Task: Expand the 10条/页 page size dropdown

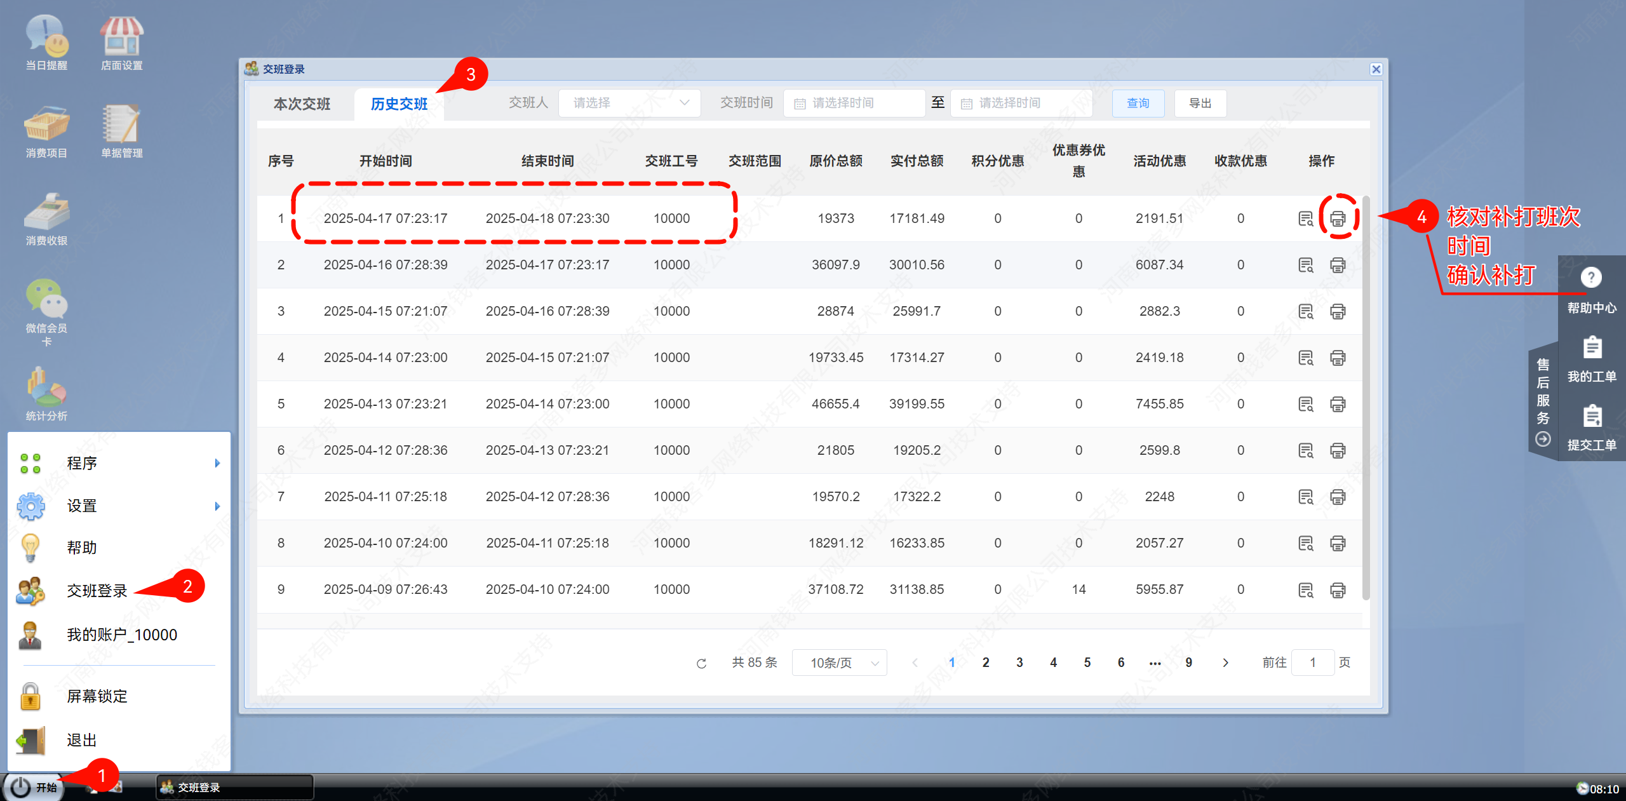Action: [839, 663]
